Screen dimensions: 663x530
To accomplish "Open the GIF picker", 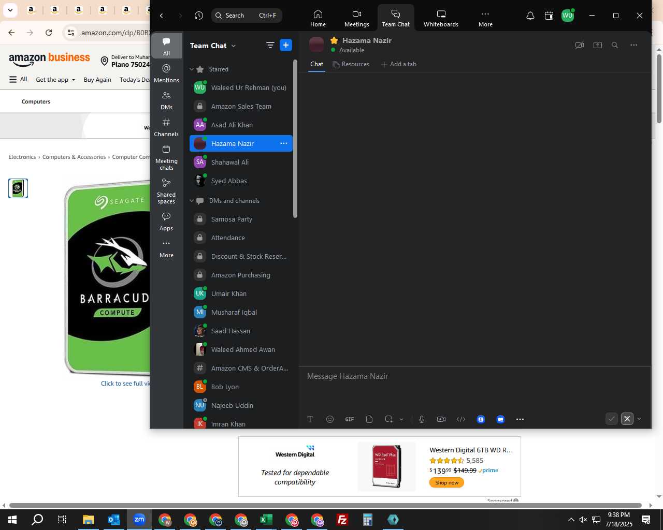I will [350, 419].
